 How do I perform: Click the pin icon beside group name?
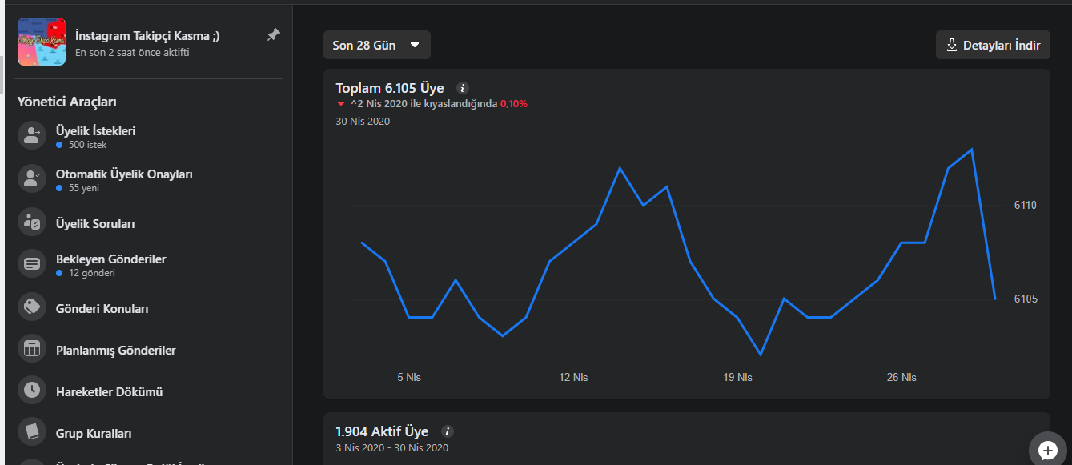pos(274,35)
